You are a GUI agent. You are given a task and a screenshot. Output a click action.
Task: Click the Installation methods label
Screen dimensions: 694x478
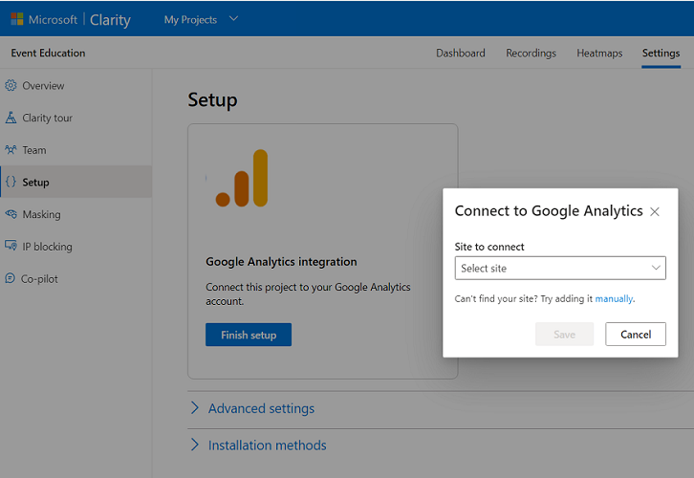tap(268, 445)
